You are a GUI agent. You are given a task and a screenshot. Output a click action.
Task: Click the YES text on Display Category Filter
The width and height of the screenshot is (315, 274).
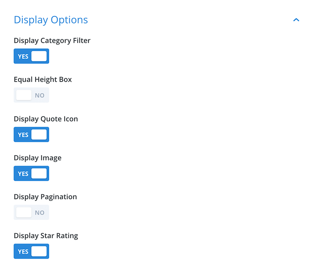(x=23, y=56)
